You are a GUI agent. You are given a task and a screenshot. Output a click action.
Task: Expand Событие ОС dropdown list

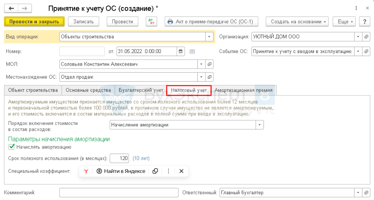(x=358, y=51)
